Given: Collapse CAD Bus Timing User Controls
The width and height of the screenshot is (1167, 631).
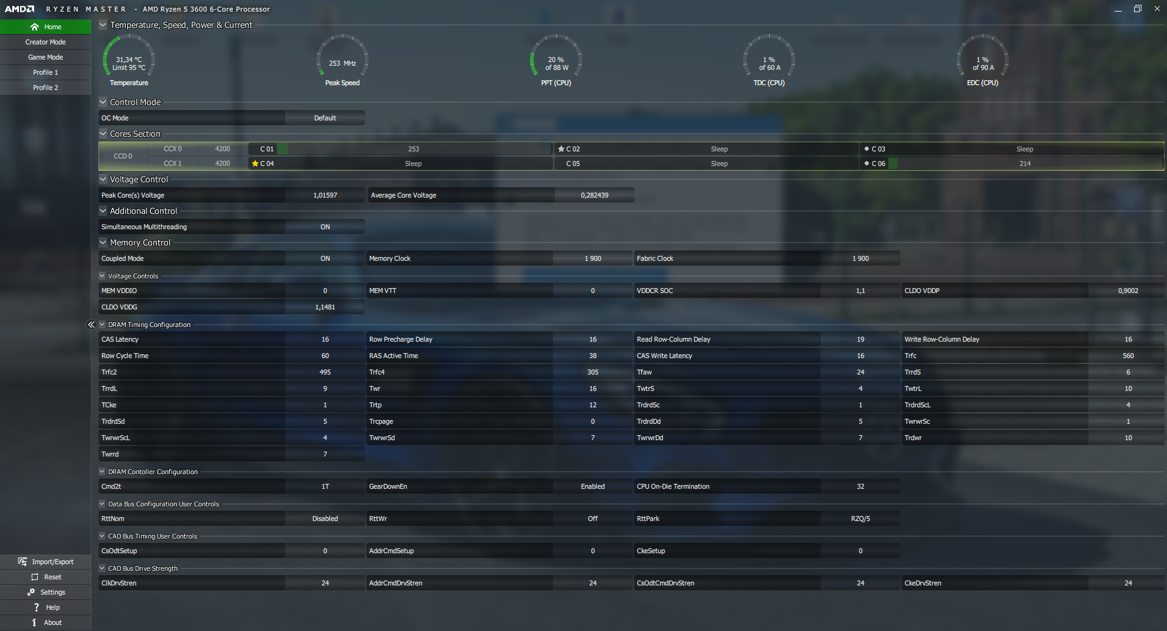Looking at the screenshot, I should (x=102, y=536).
